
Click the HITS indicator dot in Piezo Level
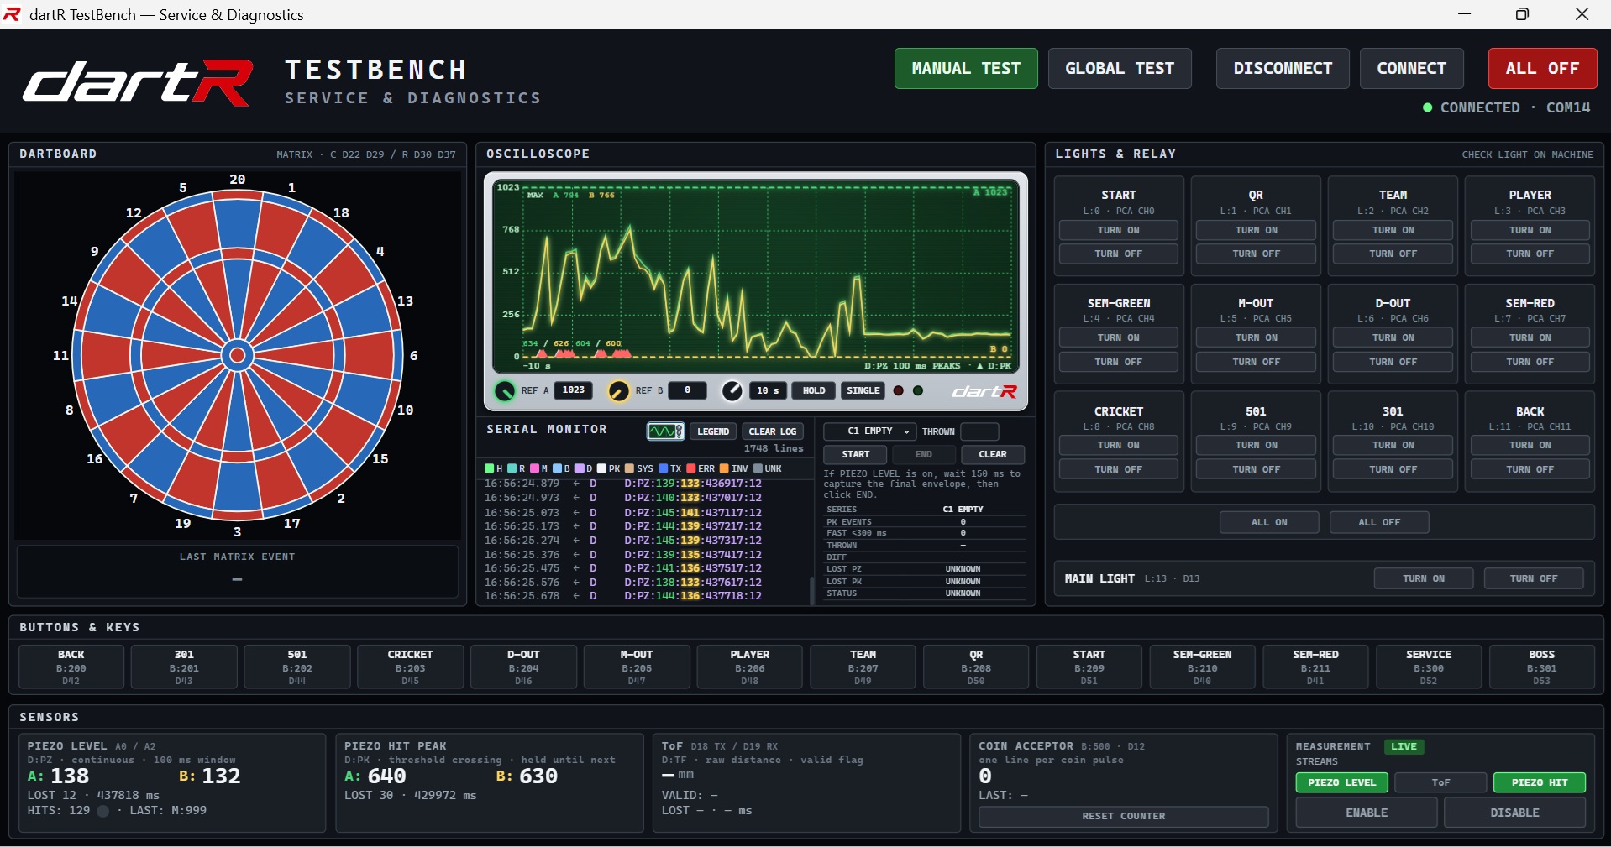tap(103, 811)
